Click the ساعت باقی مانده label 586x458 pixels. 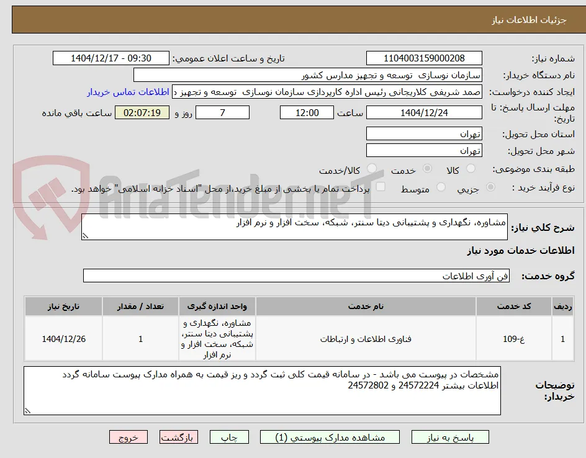click(x=76, y=113)
